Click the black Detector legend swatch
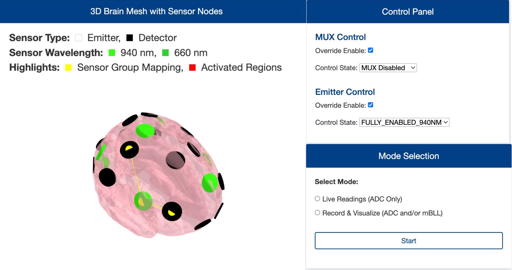 coord(130,38)
